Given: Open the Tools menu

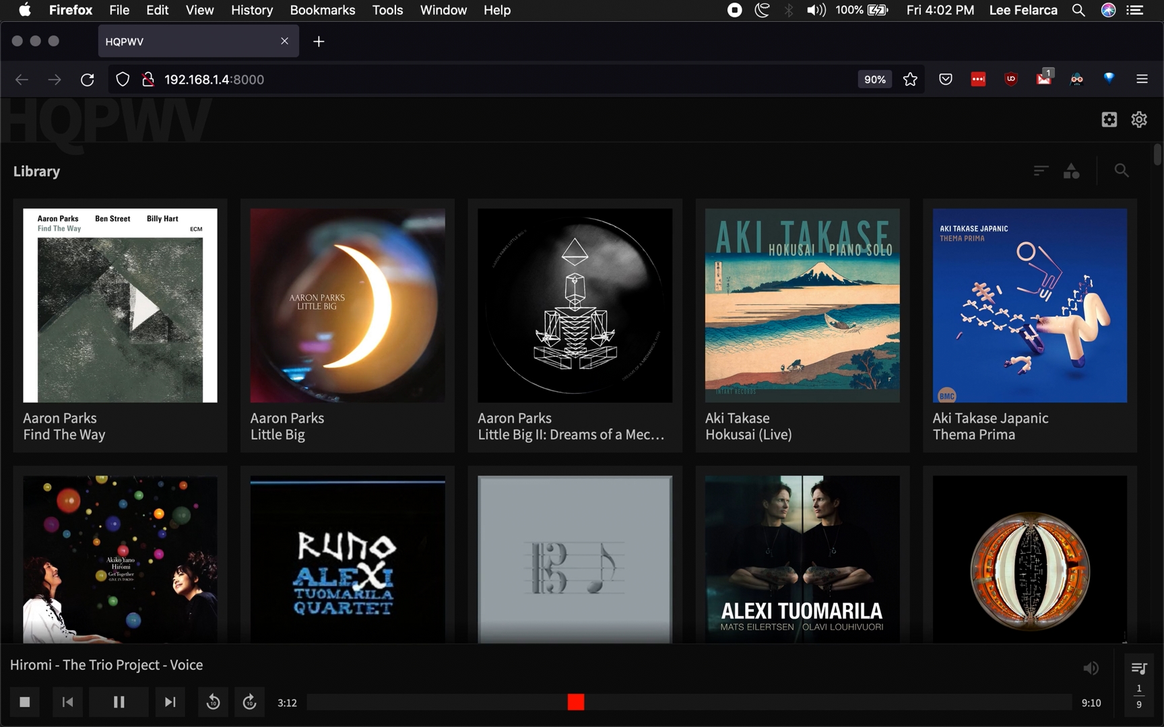Looking at the screenshot, I should [x=387, y=10].
